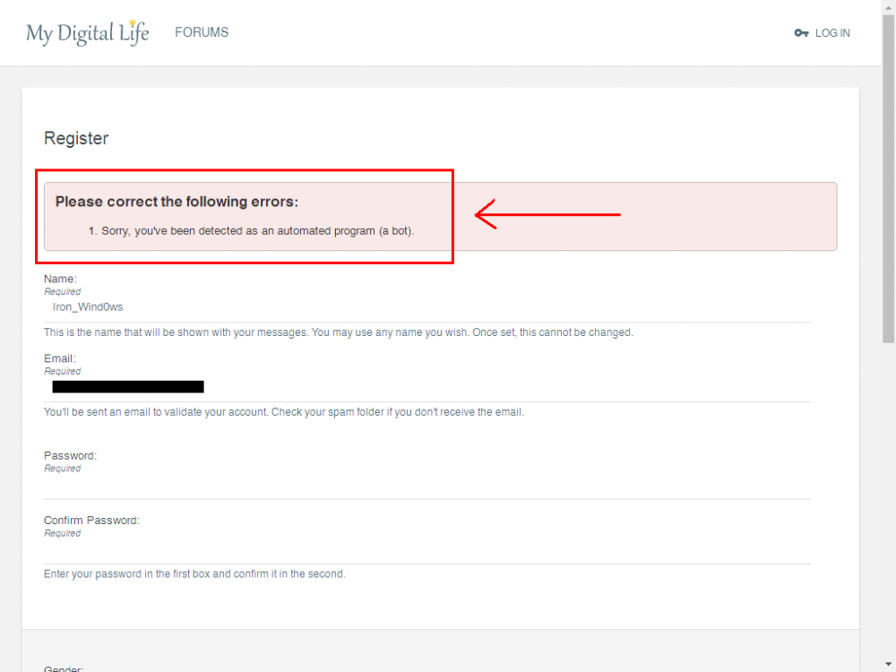
Task: Open the FORUMS menu item
Action: pos(202,32)
